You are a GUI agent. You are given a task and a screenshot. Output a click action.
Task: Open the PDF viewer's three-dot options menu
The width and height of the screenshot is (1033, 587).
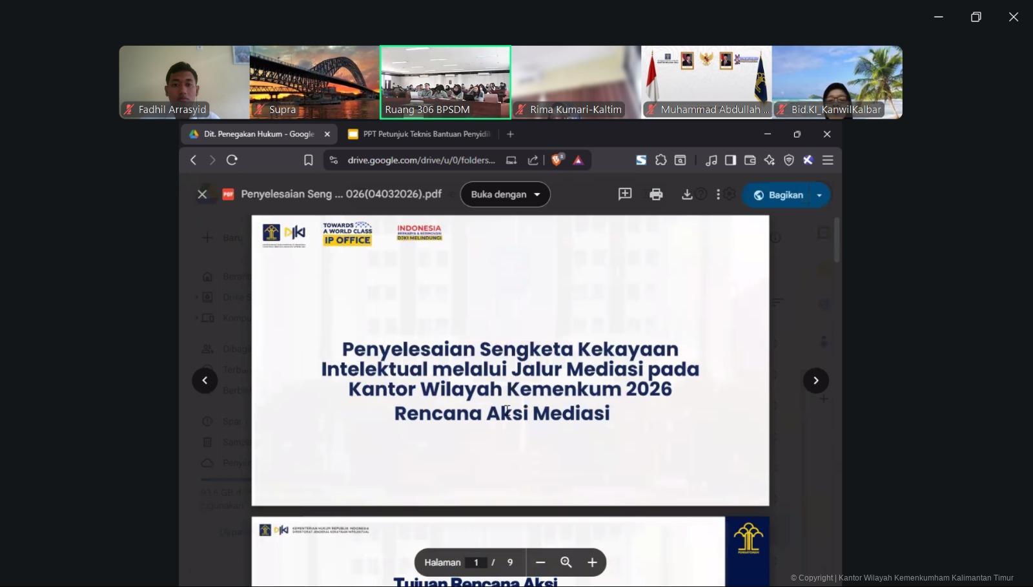pos(718,194)
